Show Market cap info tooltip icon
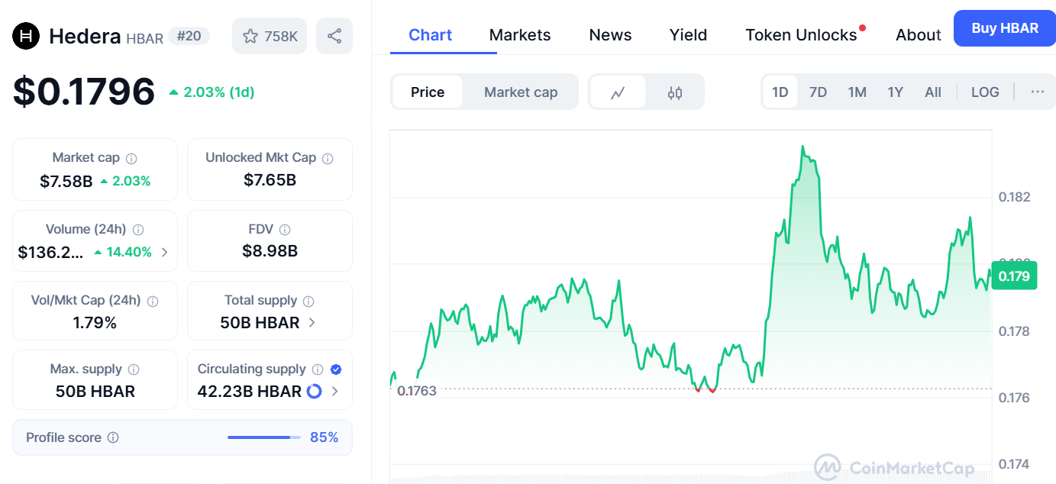Image resolution: width=1056 pixels, height=484 pixels. click(x=131, y=159)
